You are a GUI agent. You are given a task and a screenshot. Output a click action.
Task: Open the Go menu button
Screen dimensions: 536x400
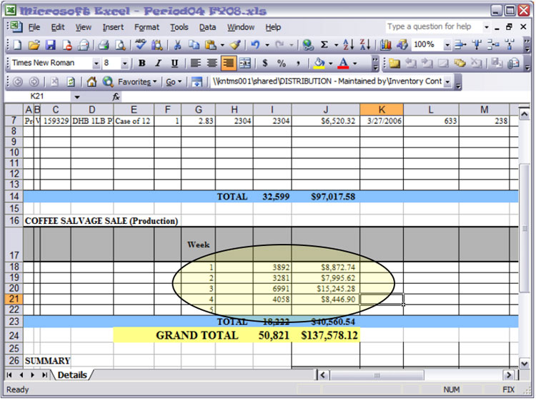pos(174,82)
